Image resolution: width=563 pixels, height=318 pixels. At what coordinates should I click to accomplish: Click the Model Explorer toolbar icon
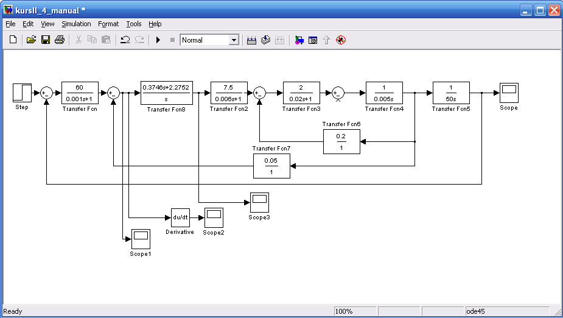point(313,40)
